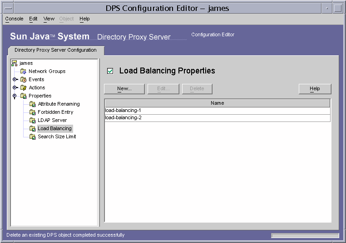Click the Name column header
This screenshot has height=243, width=346.
217,103
